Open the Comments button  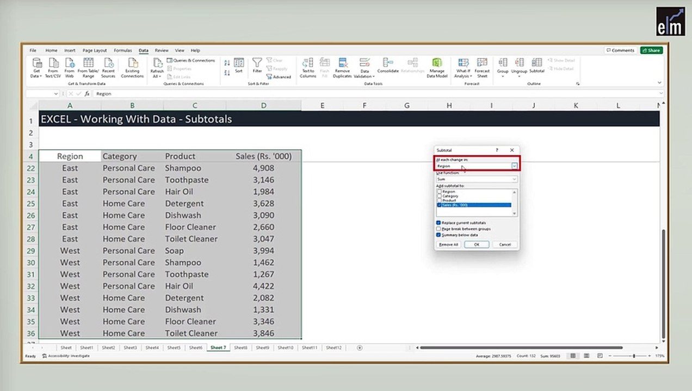tap(620, 51)
